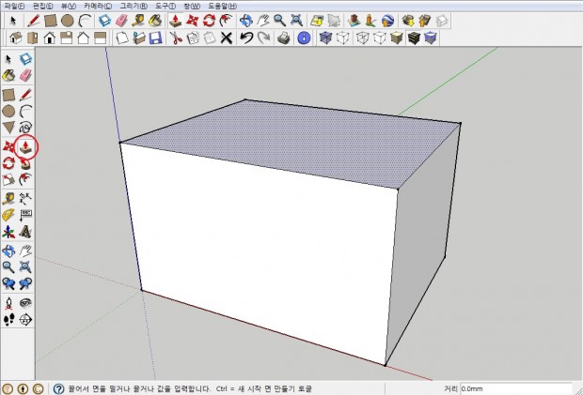The image size is (583, 395).
Task: Choose the 3D Text tool
Action: (25, 230)
